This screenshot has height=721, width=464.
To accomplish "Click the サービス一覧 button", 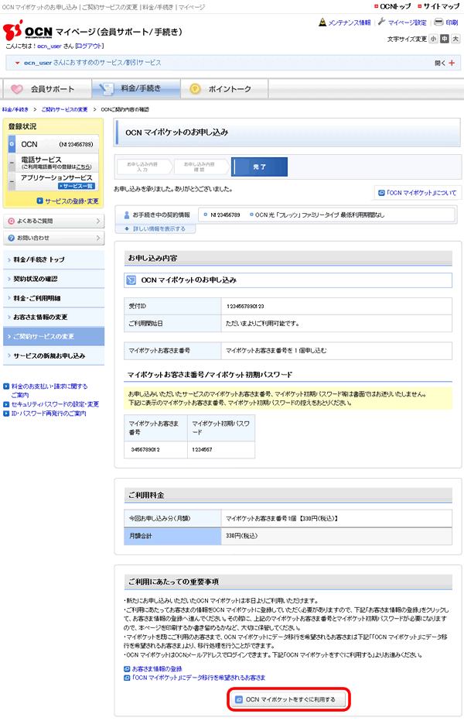I will point(77,186).
